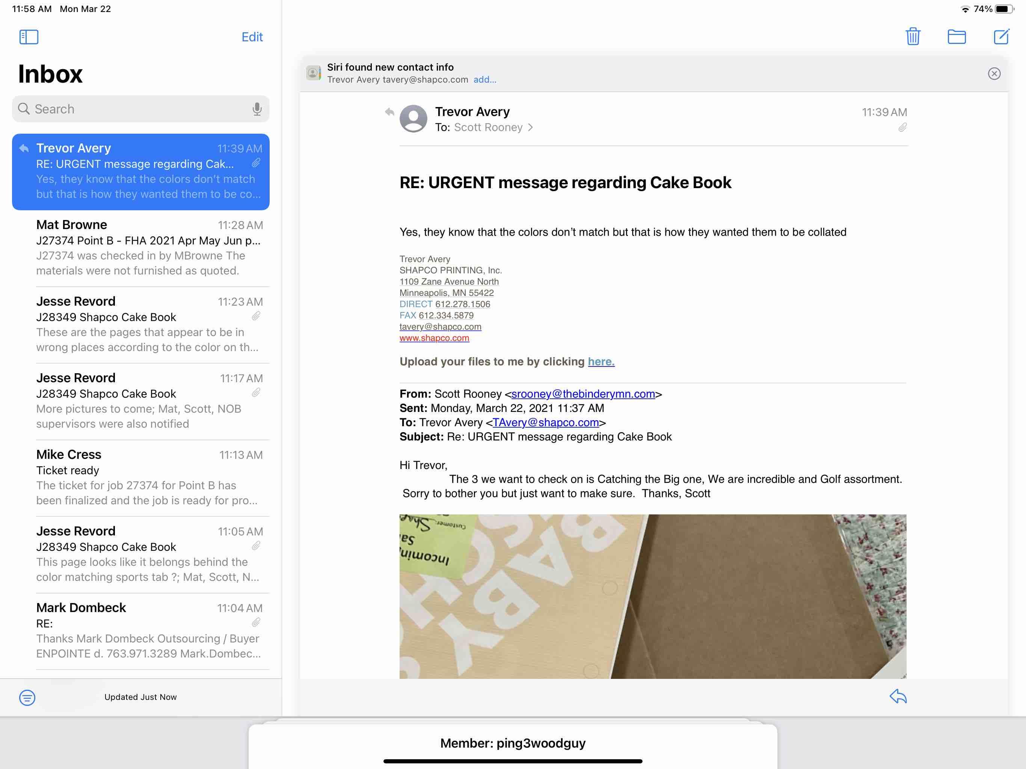Expand recipient details next to Scott Rooney
1026x769 pixels.
(530, 128)
